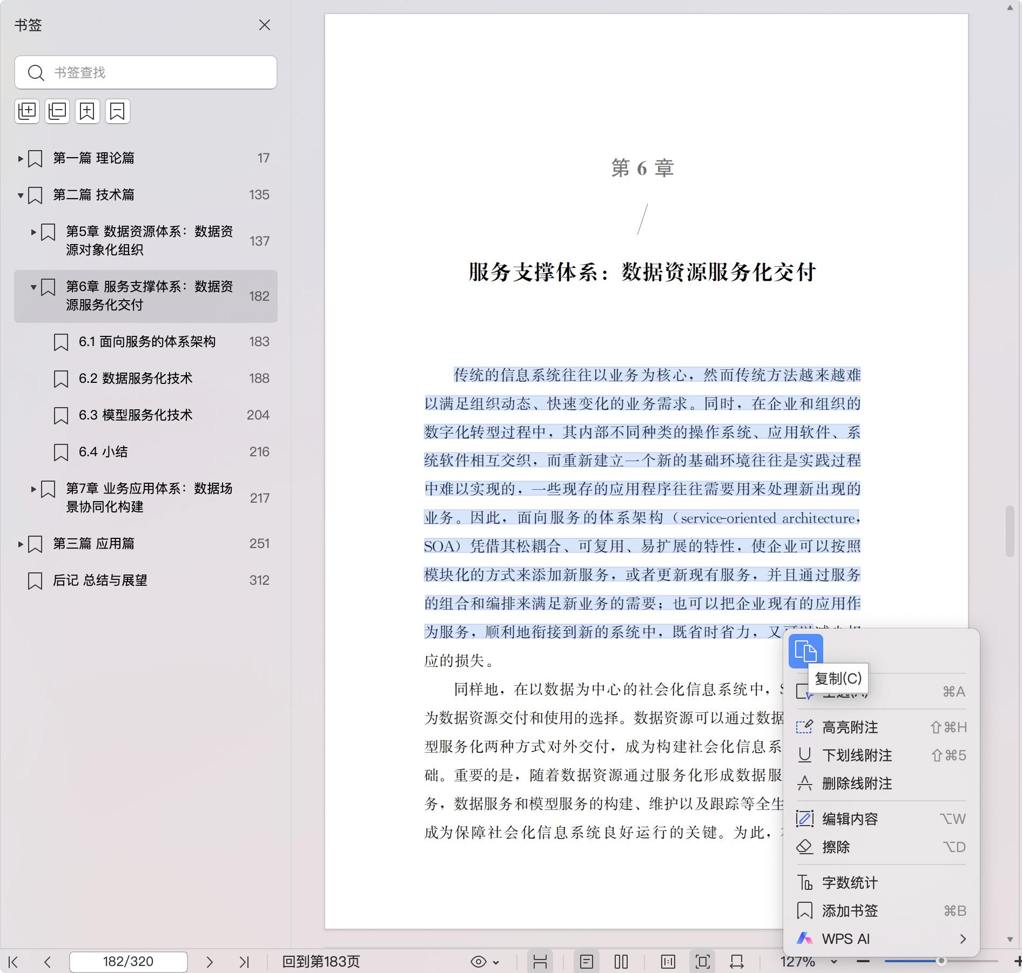Click 回到第183页 link
Image resolution: width=1022 pixels, height=973 pixels.
click(321, 962)
